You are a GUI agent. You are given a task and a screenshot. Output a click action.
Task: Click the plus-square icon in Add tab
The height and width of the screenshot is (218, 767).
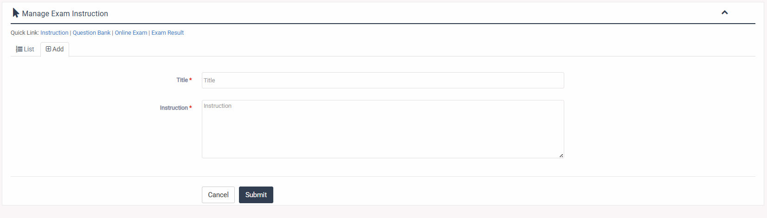tap(48, 49)
